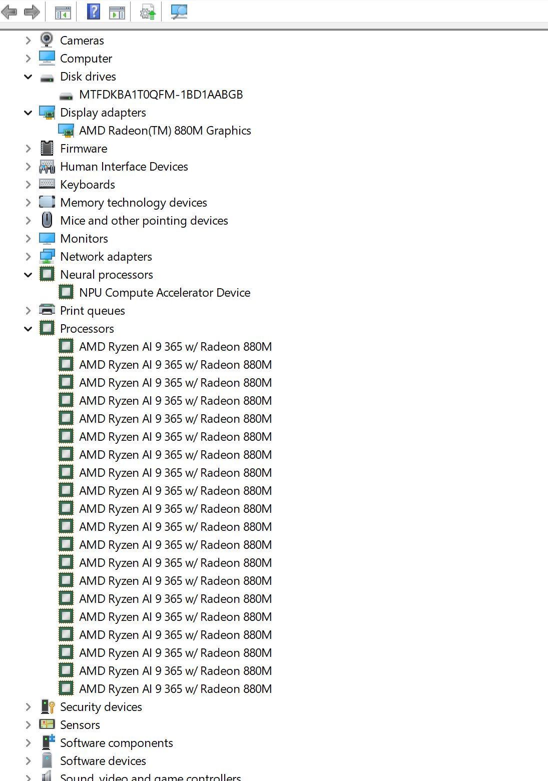The image size is (548, 781).
Task: Expand the Memory technology devices chevron
Action: (28, 203)
